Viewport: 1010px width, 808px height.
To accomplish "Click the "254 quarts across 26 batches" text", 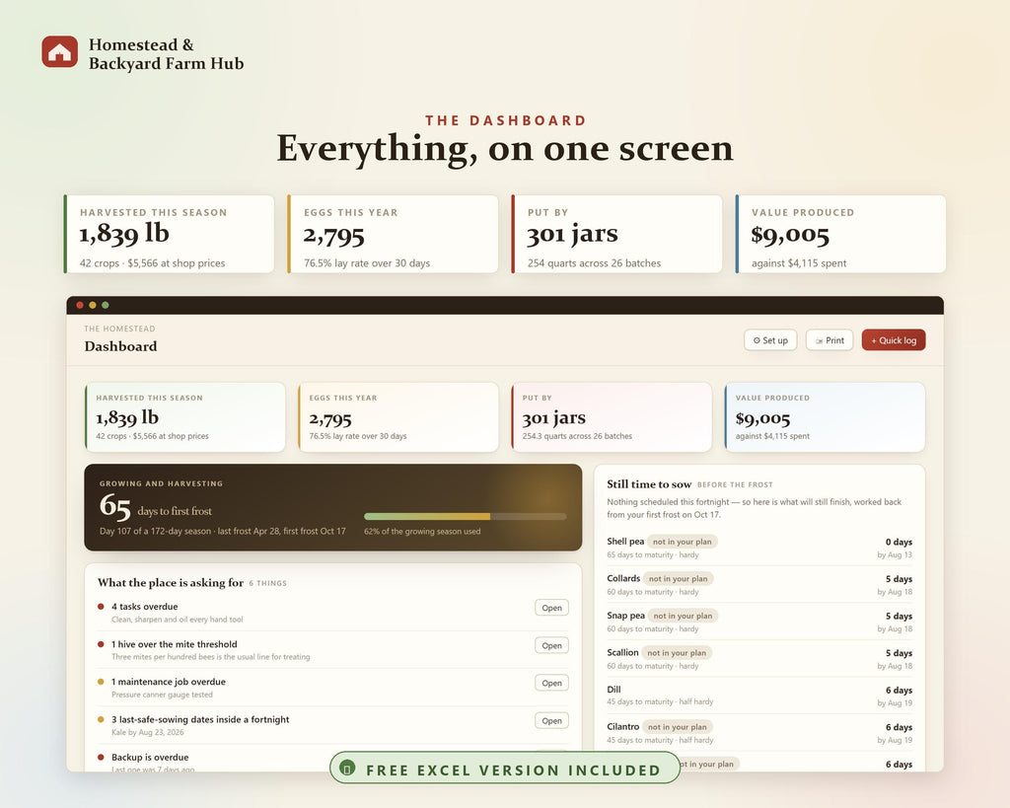I will coord(594,262).
